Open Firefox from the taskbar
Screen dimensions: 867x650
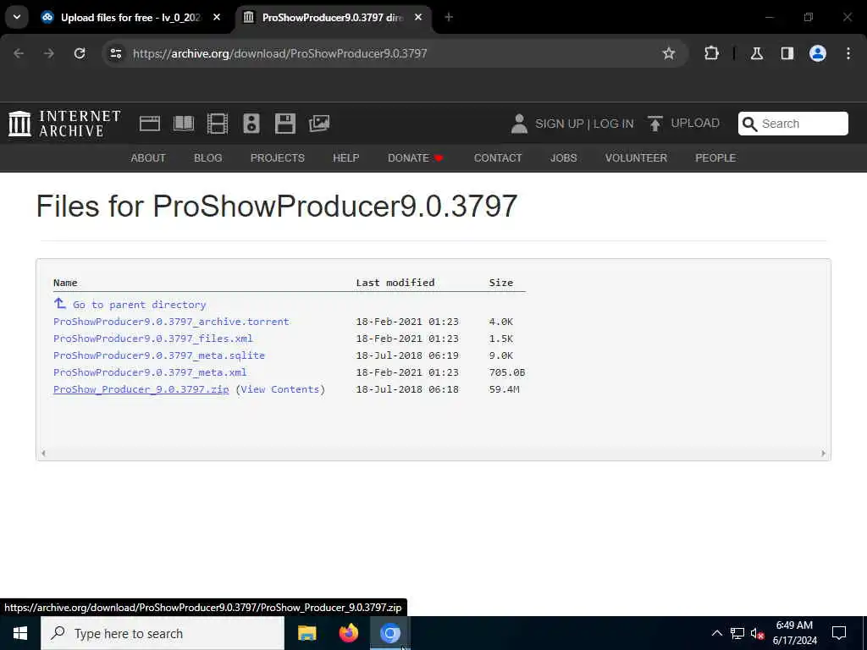[x=348, y=633]
